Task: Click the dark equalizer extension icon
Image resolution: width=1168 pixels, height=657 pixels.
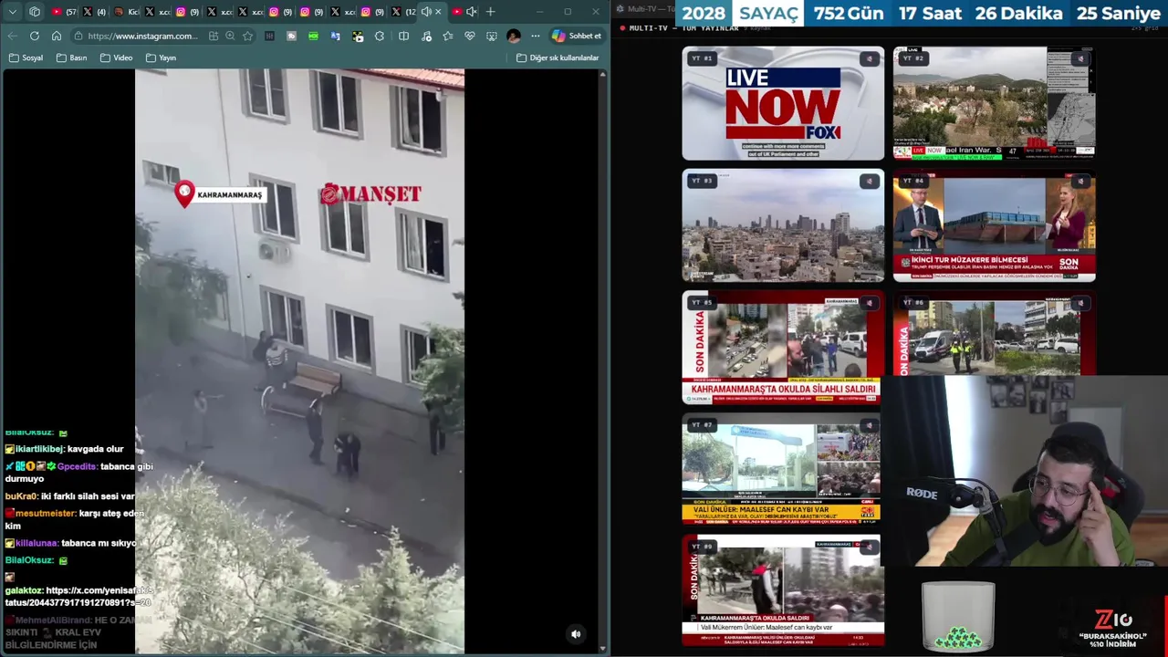Action: (x=269, y=36)
